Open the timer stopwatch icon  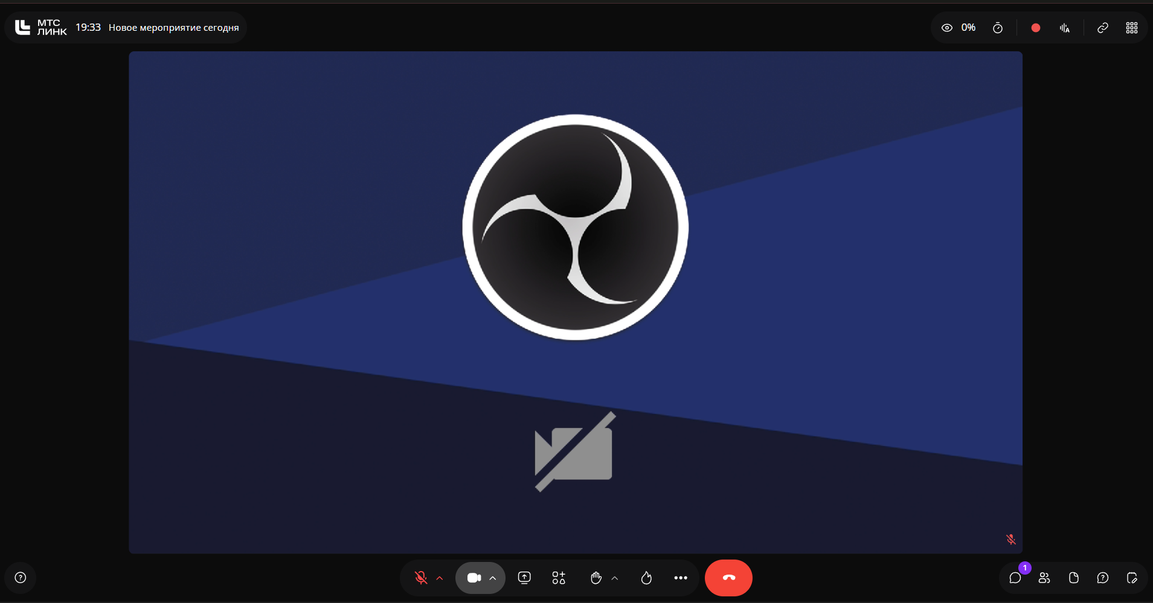pyautogui.click(x=998, y=28)
